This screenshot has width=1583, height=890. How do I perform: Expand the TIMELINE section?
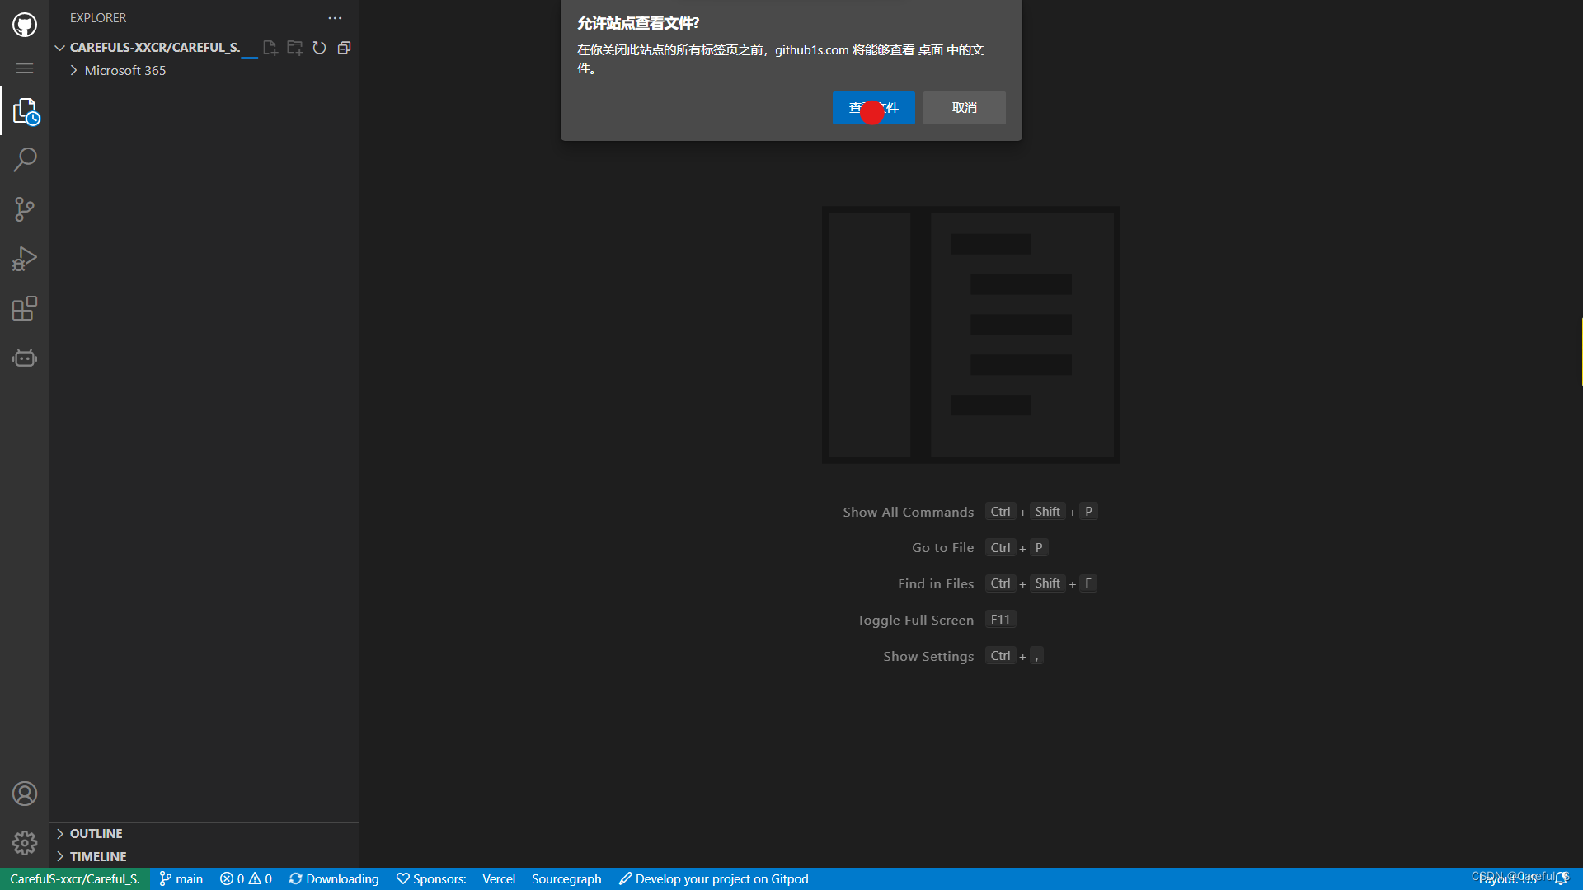pos(97,857)
